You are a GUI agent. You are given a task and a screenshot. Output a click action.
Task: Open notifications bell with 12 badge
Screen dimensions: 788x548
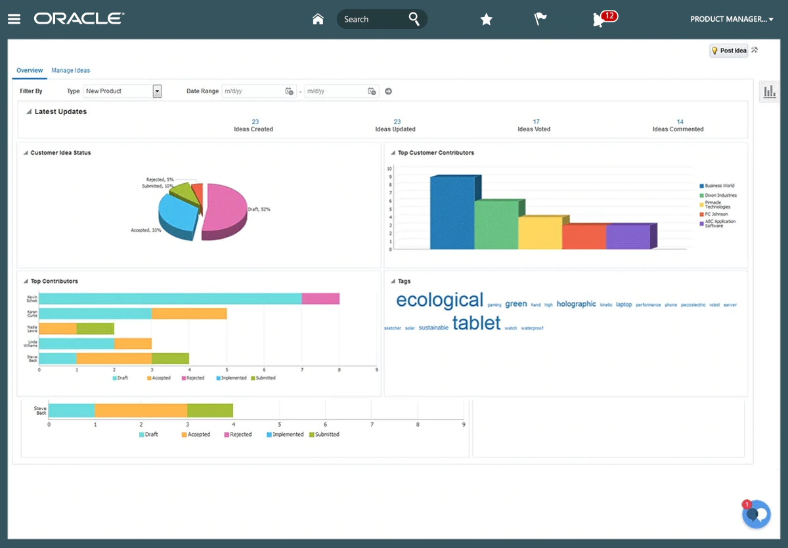click(x=599, y=20)
